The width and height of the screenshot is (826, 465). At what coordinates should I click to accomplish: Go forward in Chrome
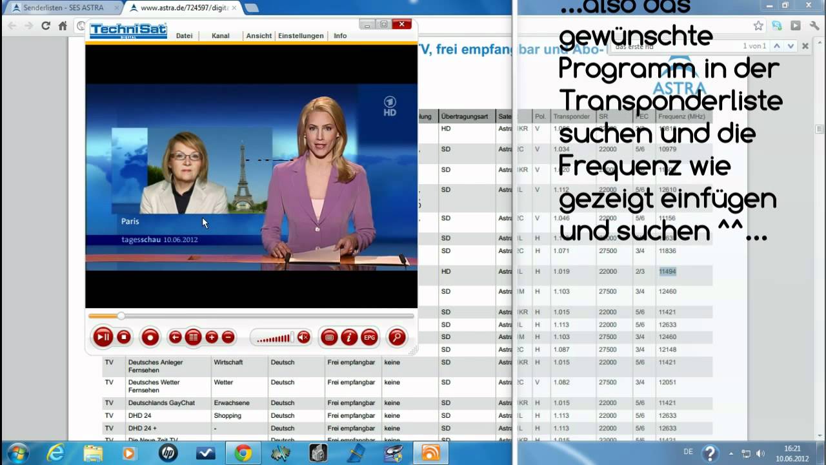pyautogui.click(x=28, y=26)
